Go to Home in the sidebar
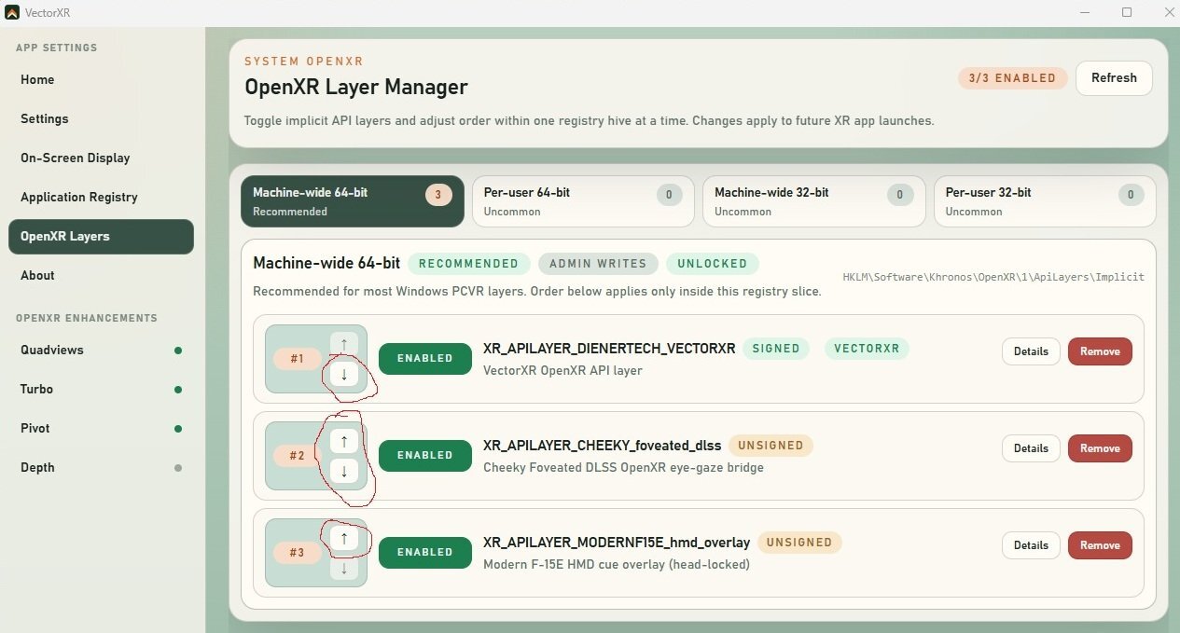 coord(101,80)
